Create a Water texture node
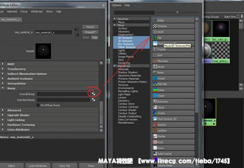 (x=174, y=95)
